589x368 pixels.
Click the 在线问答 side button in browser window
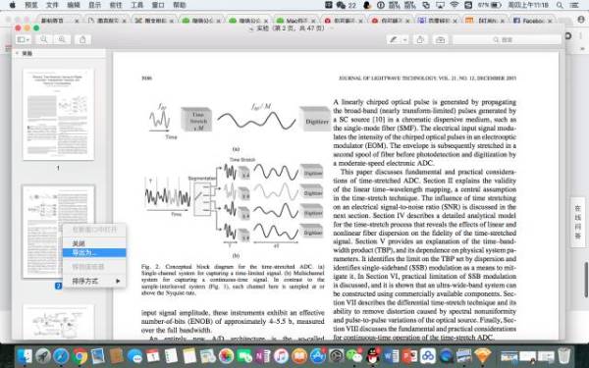pyautogui.click(x=578, y=223)
